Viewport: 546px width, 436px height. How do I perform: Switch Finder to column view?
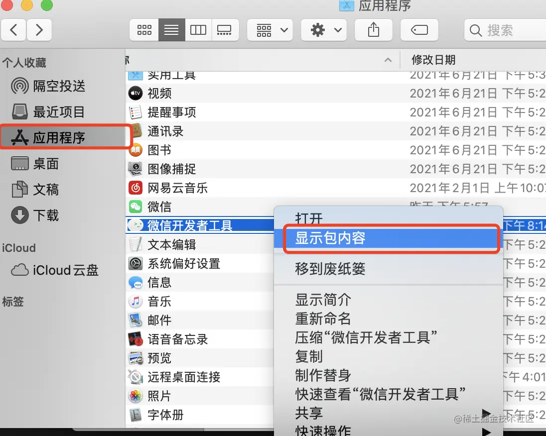coord(198,30)
